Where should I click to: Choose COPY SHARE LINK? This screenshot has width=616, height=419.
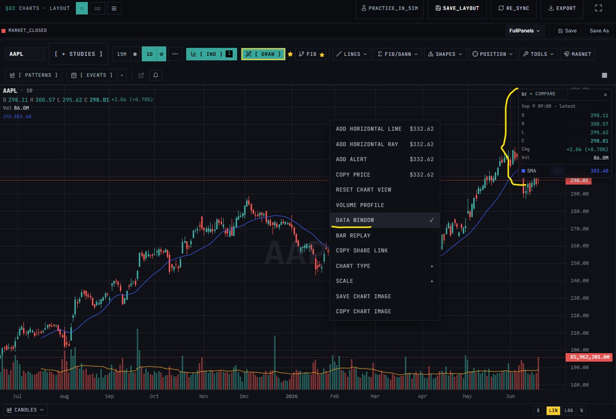coord(385,250)
